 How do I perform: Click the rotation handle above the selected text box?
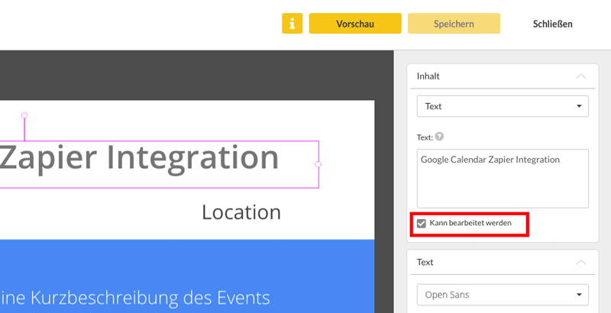click(x=24, y=115)
